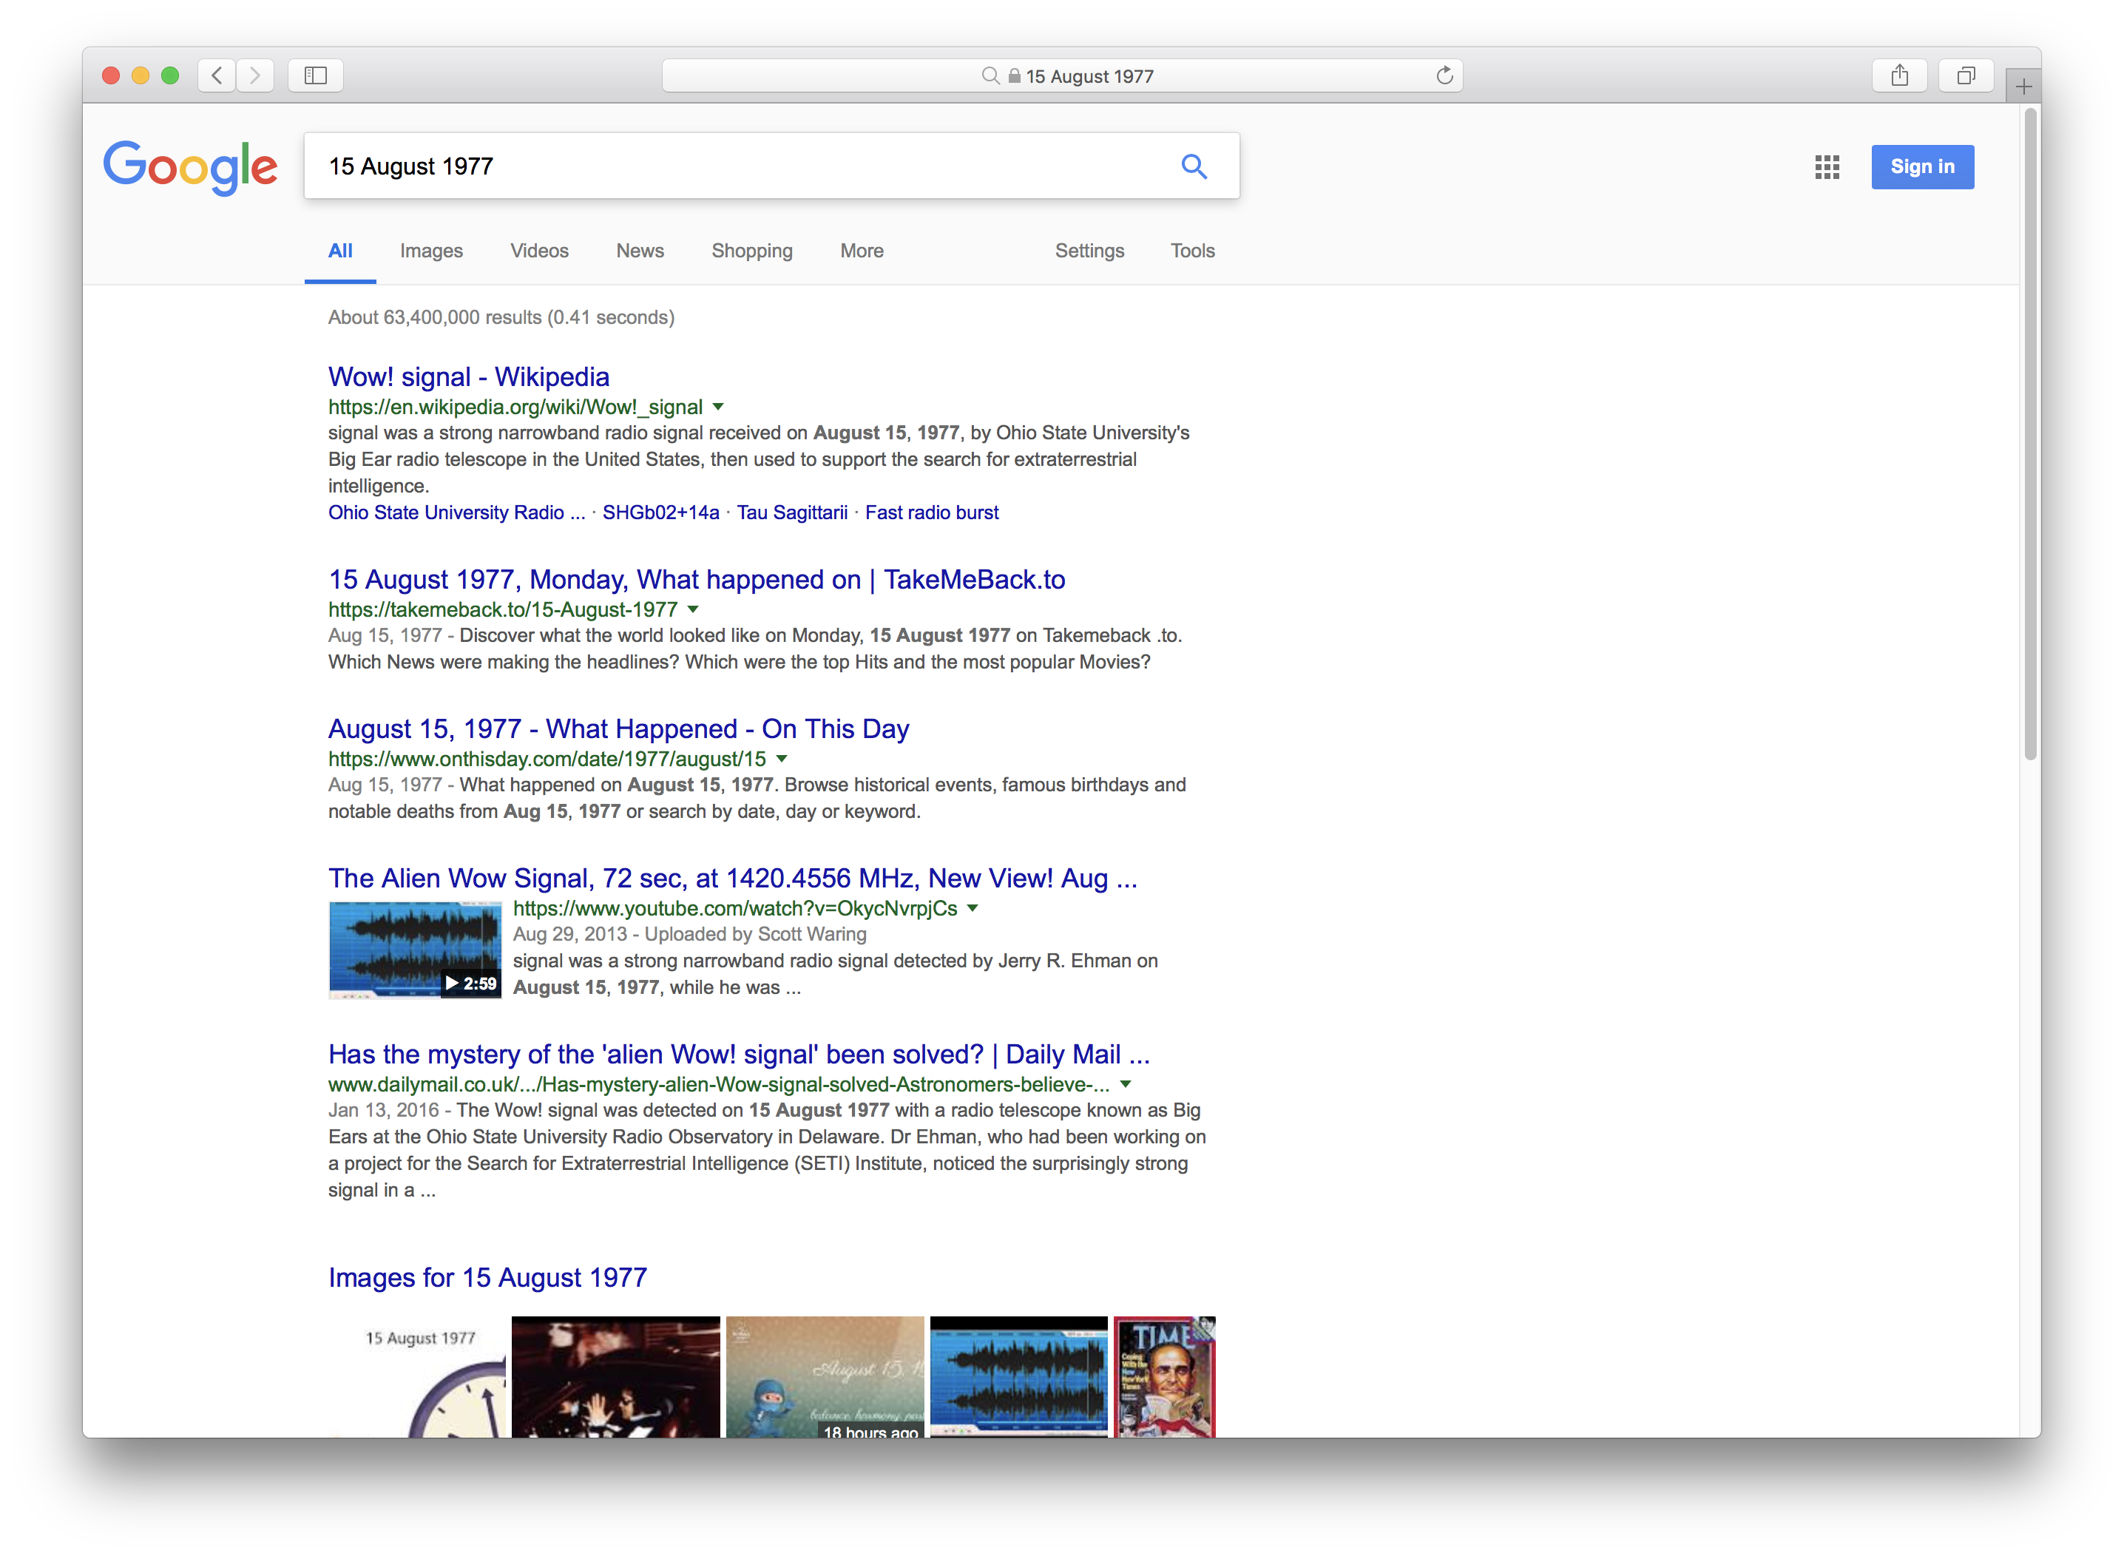Click the magnifier icon in the address bar
Screen dimensions: 2124x1556
click(x=990, y=75)
